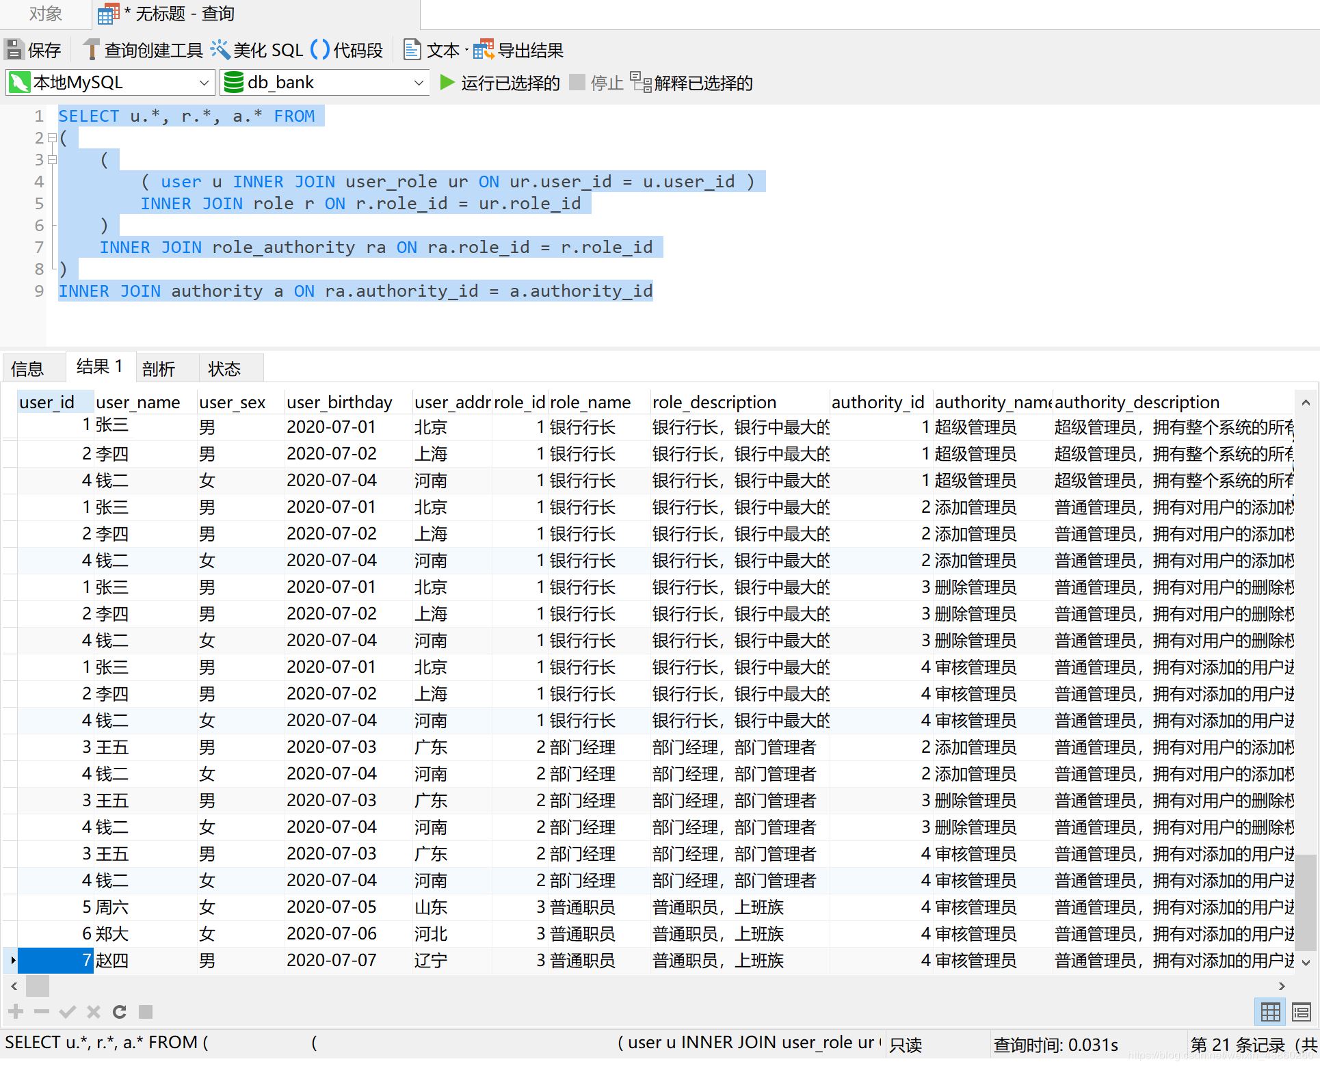Image resolution: width=1320 pixels, height=1068 pixels.
Task: Click the Save (保存) disk icon
Action: coord(14,50)
